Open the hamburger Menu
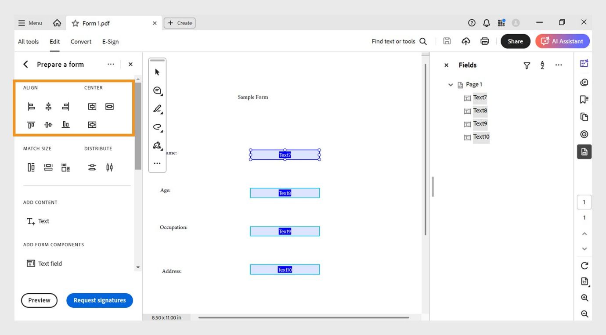606x335 pixels. point(30,23)
